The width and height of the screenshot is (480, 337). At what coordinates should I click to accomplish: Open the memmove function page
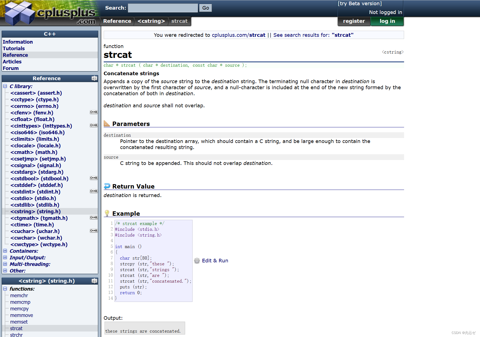[21, 315]
